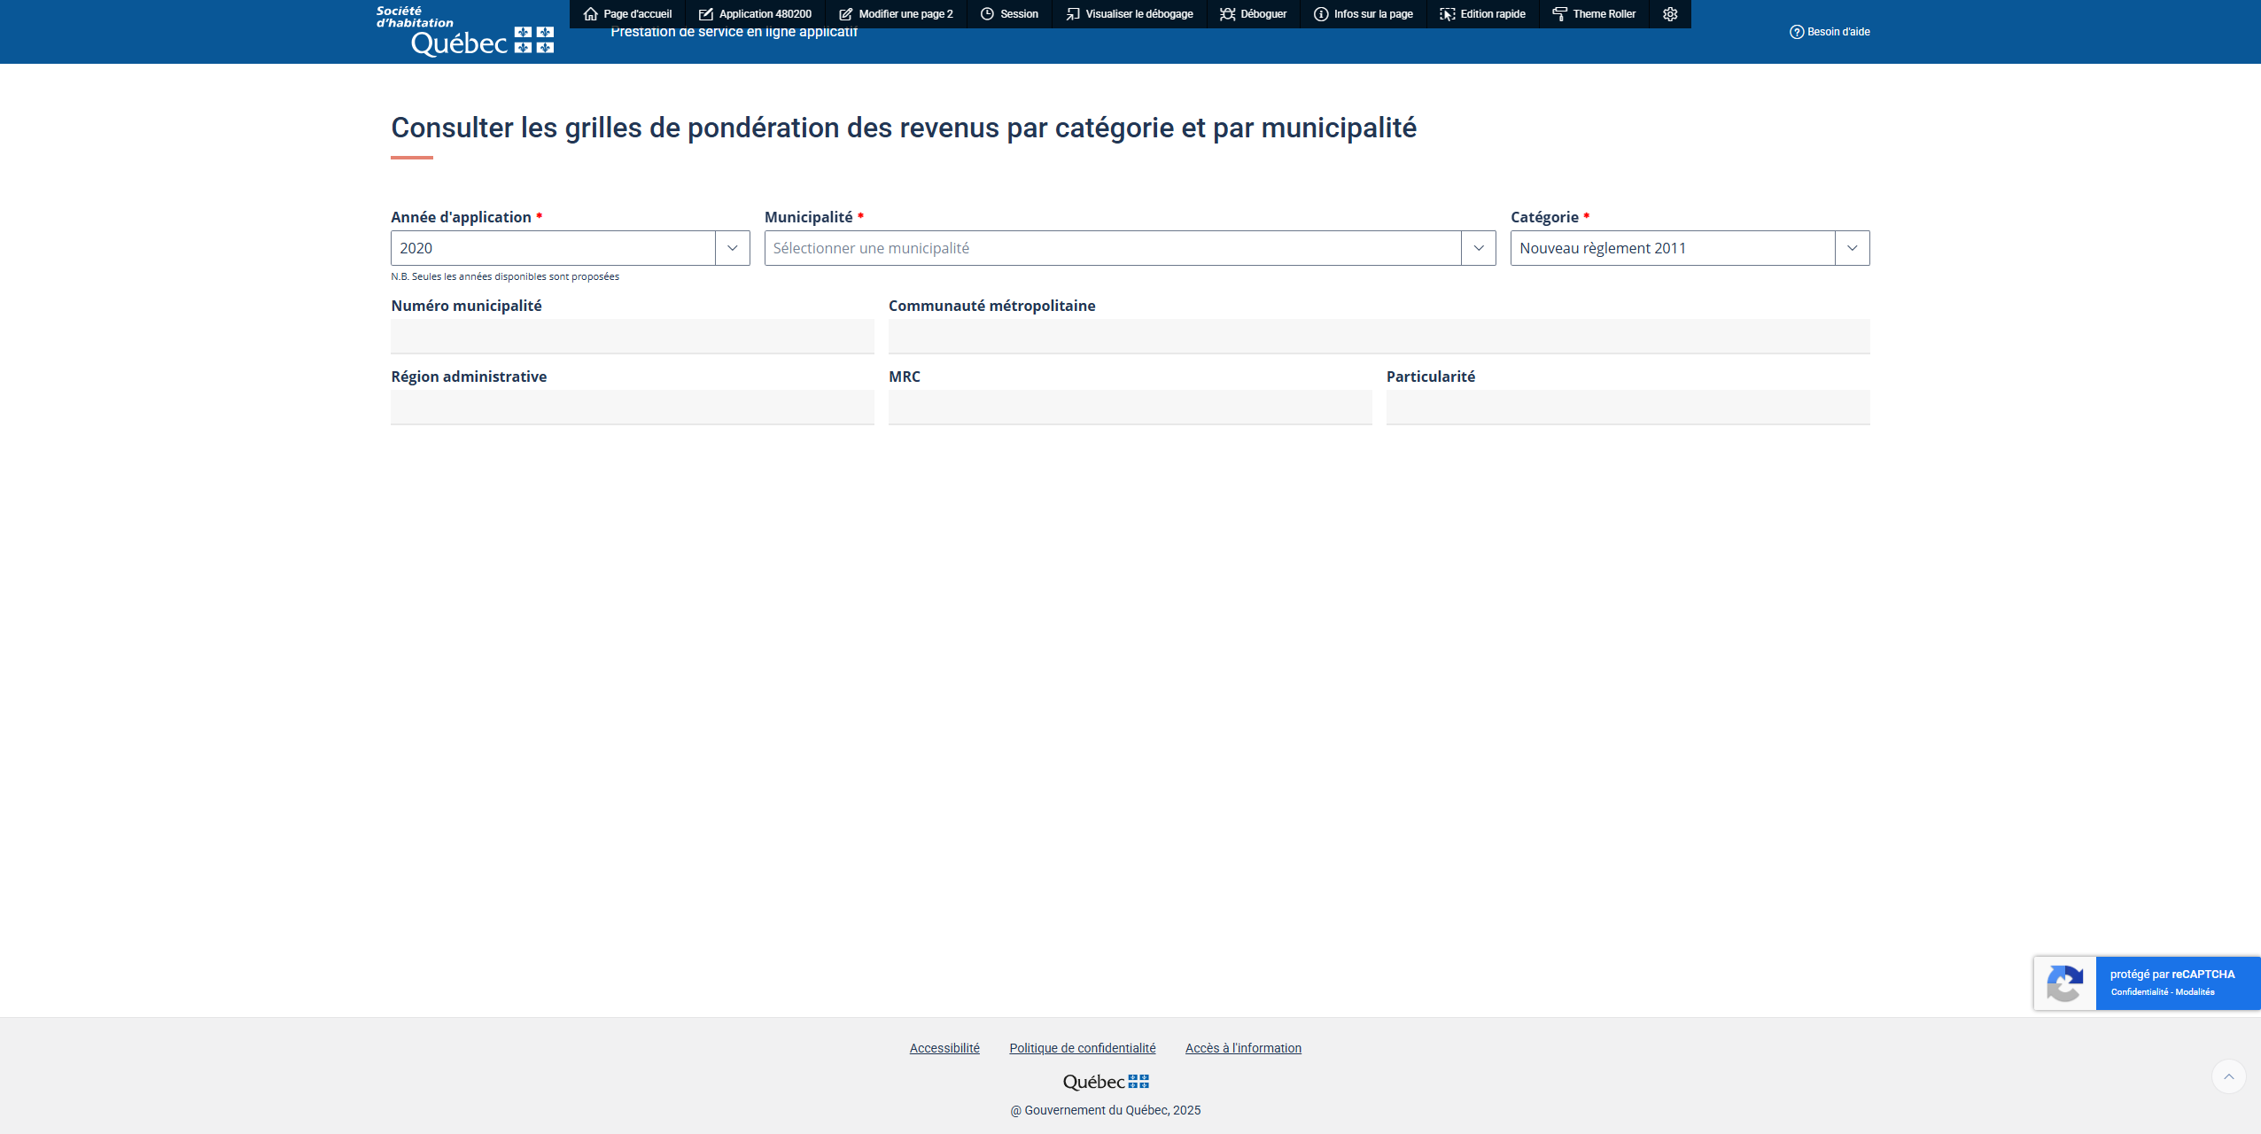The image size is (2261, 1134).
Task: Open the Accessibilité footer link
Action: (x=944, y=1048)
